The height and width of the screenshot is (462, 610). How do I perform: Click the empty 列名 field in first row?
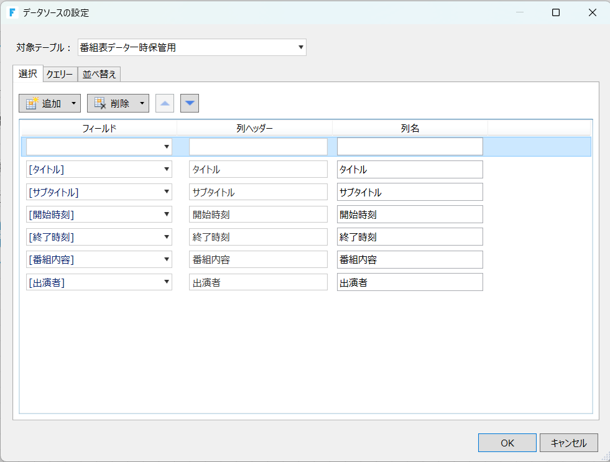[410, 147]
